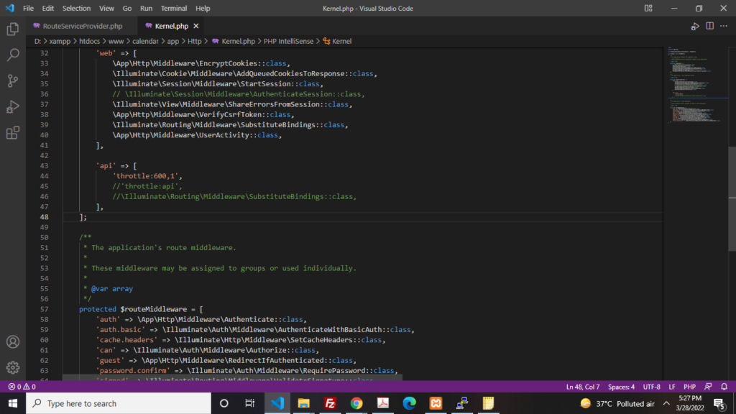Viewport: 736px width, 414px height.
Task: Open the Extensions view
Action: click(12, 133)
